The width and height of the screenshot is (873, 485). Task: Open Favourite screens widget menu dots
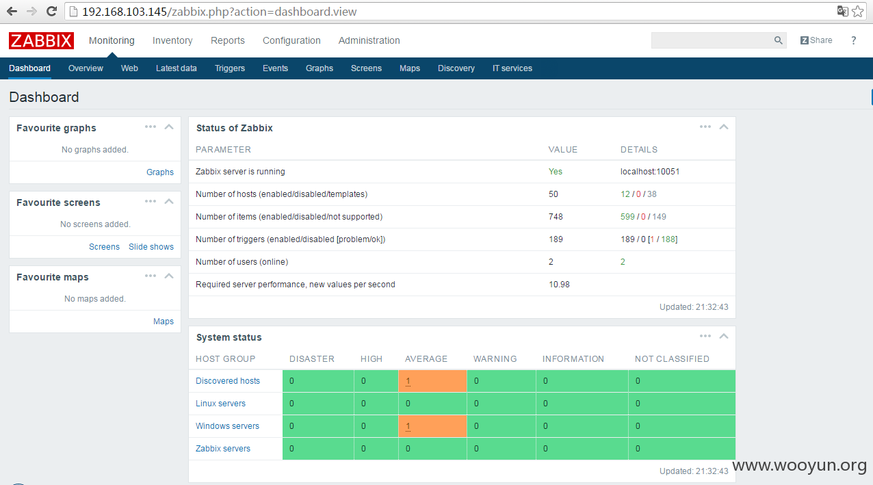(x=151, y=201)
